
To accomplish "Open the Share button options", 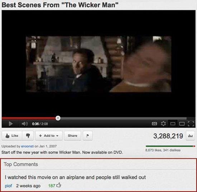I will pyautogui.click(x=72, y=136).
